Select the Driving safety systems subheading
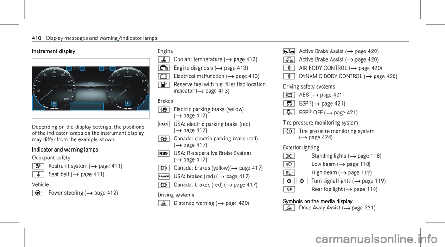Viewport: 445px width, 247px height. pyautogui.click(x=309, y=87)
